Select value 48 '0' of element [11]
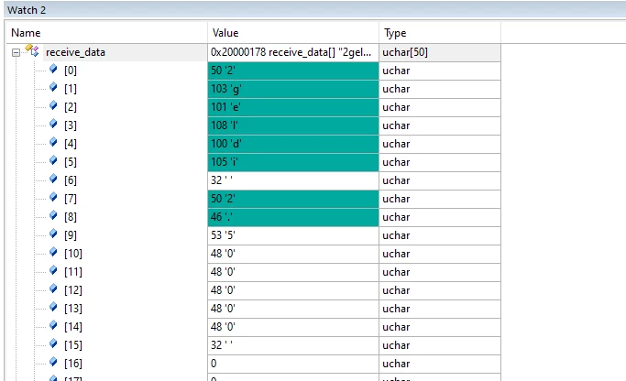Viewport: 626px width, 381px height. [x=293, y=272]
